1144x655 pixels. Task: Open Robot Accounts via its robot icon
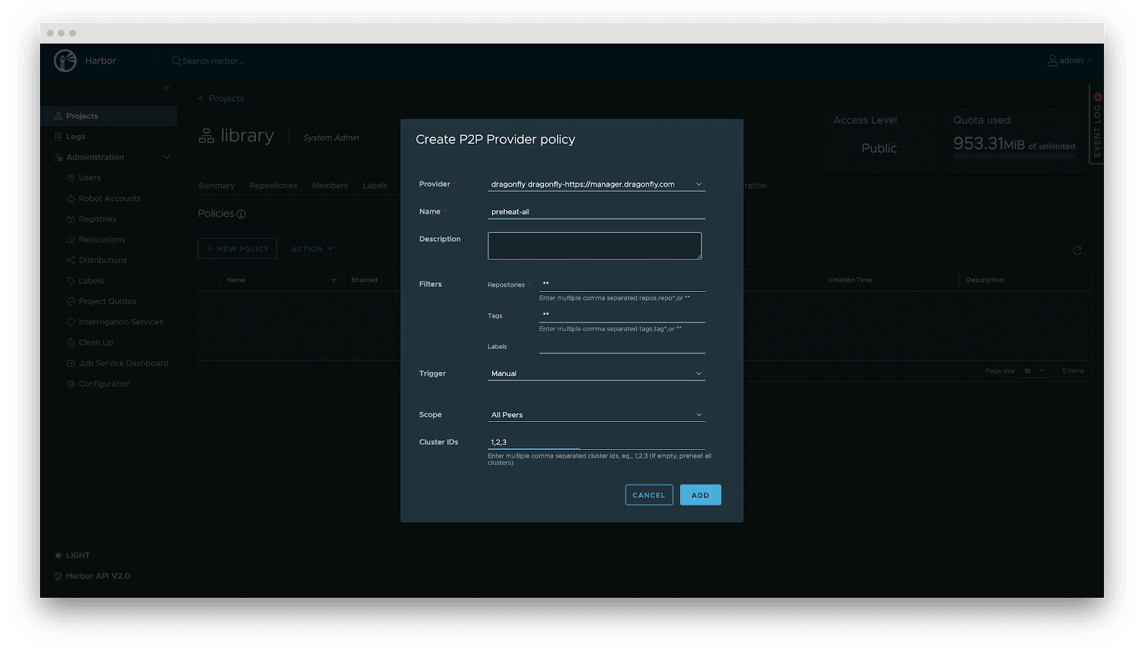click(x=69, y=198)
